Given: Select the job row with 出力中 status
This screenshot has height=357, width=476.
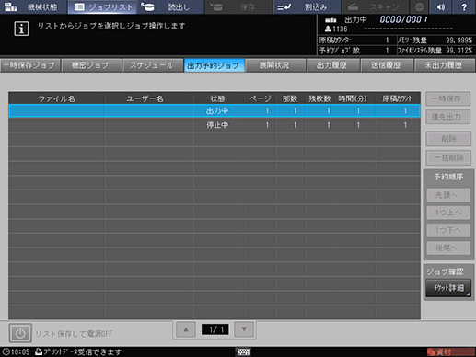Looking at the screenshot, I should click(215, 110).
